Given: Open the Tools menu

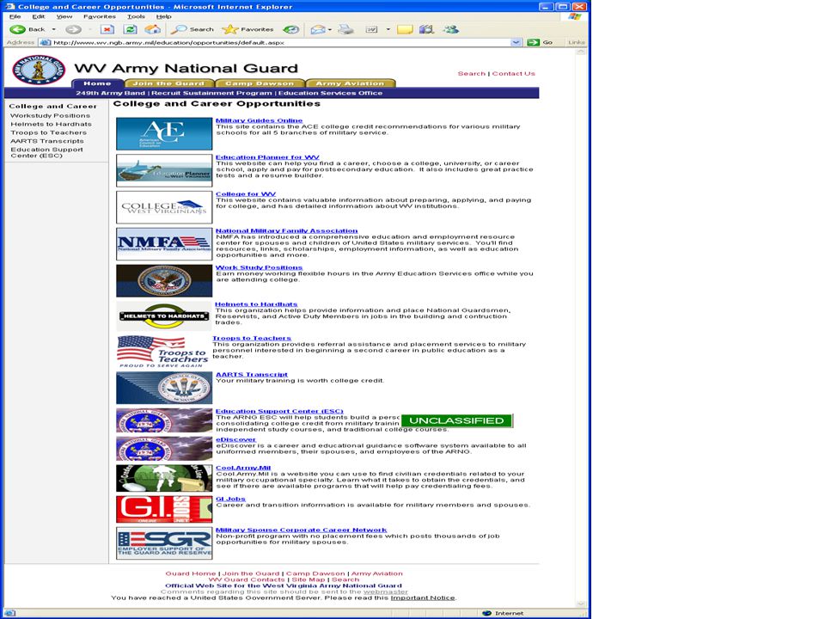Looking at the screenshot, I should (x=136, y=16).
